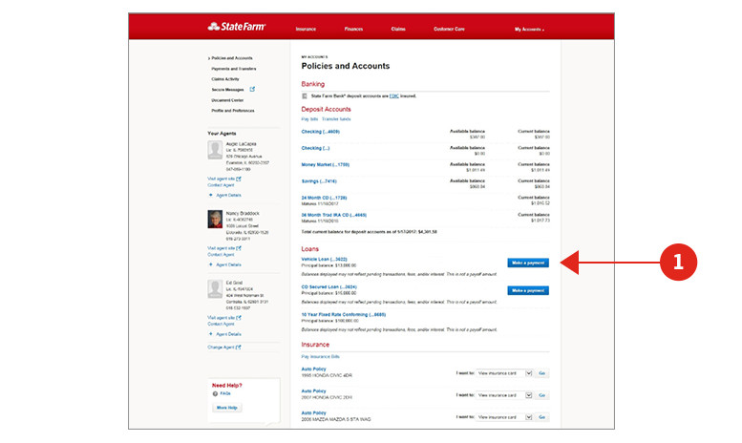742x443 pixels.
Task: Click the FAQs question mark icon
Action: click(215, 393)
